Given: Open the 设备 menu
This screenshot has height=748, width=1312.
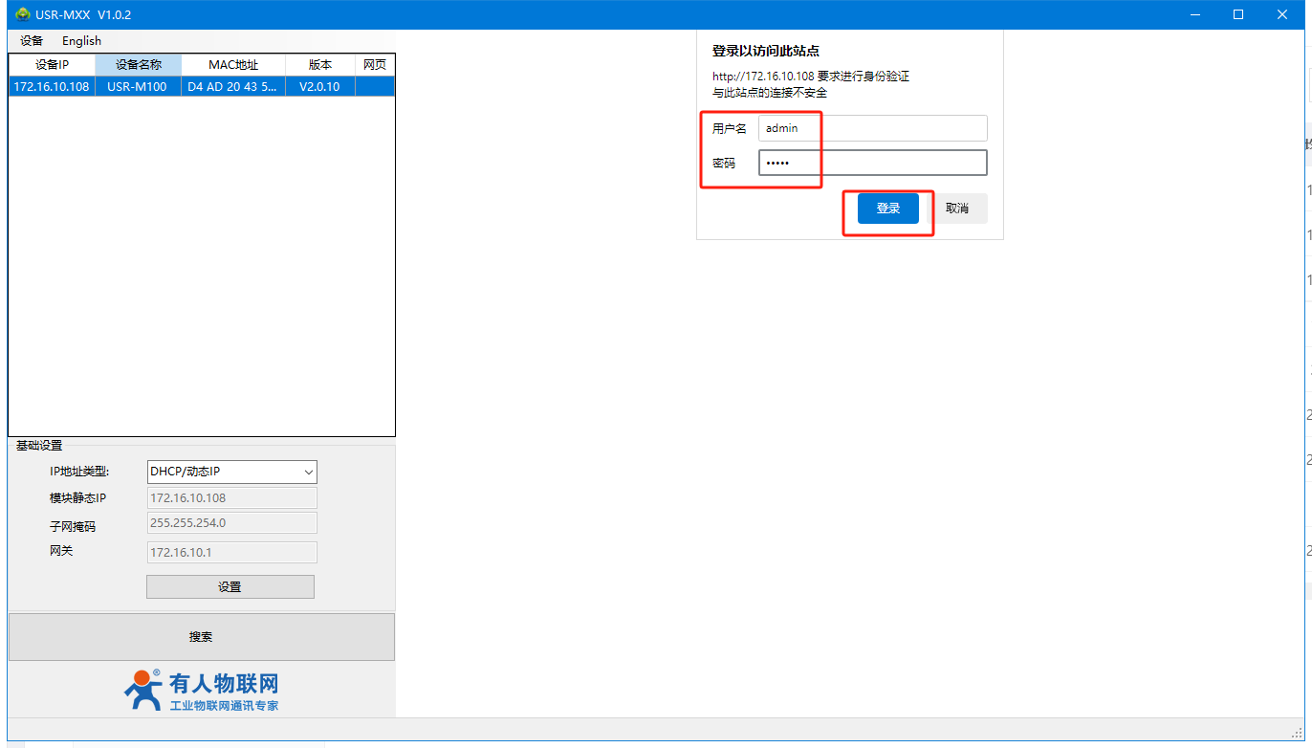Looking at the screenshot, I should 32,41.
